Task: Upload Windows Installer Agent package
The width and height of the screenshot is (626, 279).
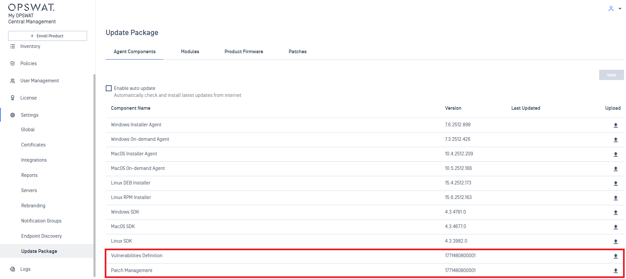Action: [x=615, y=125]
